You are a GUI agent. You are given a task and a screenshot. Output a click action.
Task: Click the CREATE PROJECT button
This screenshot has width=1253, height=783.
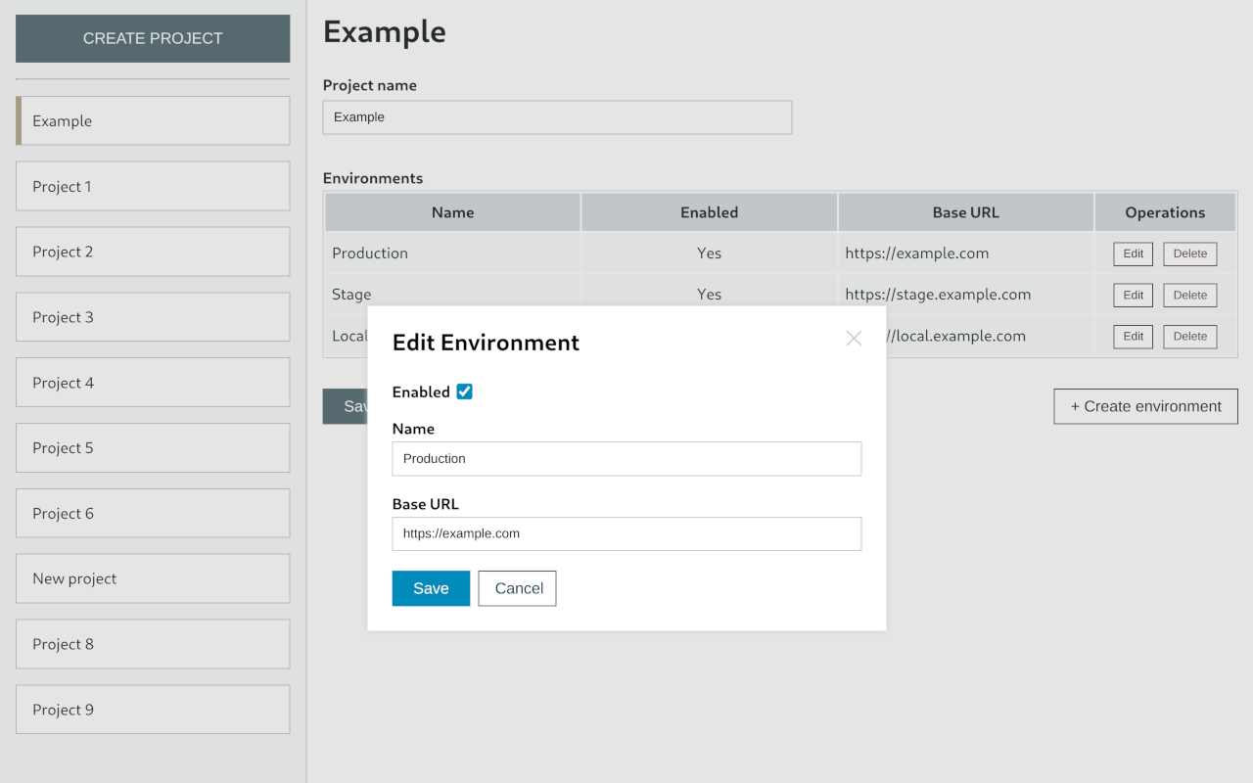click(153, 38)
